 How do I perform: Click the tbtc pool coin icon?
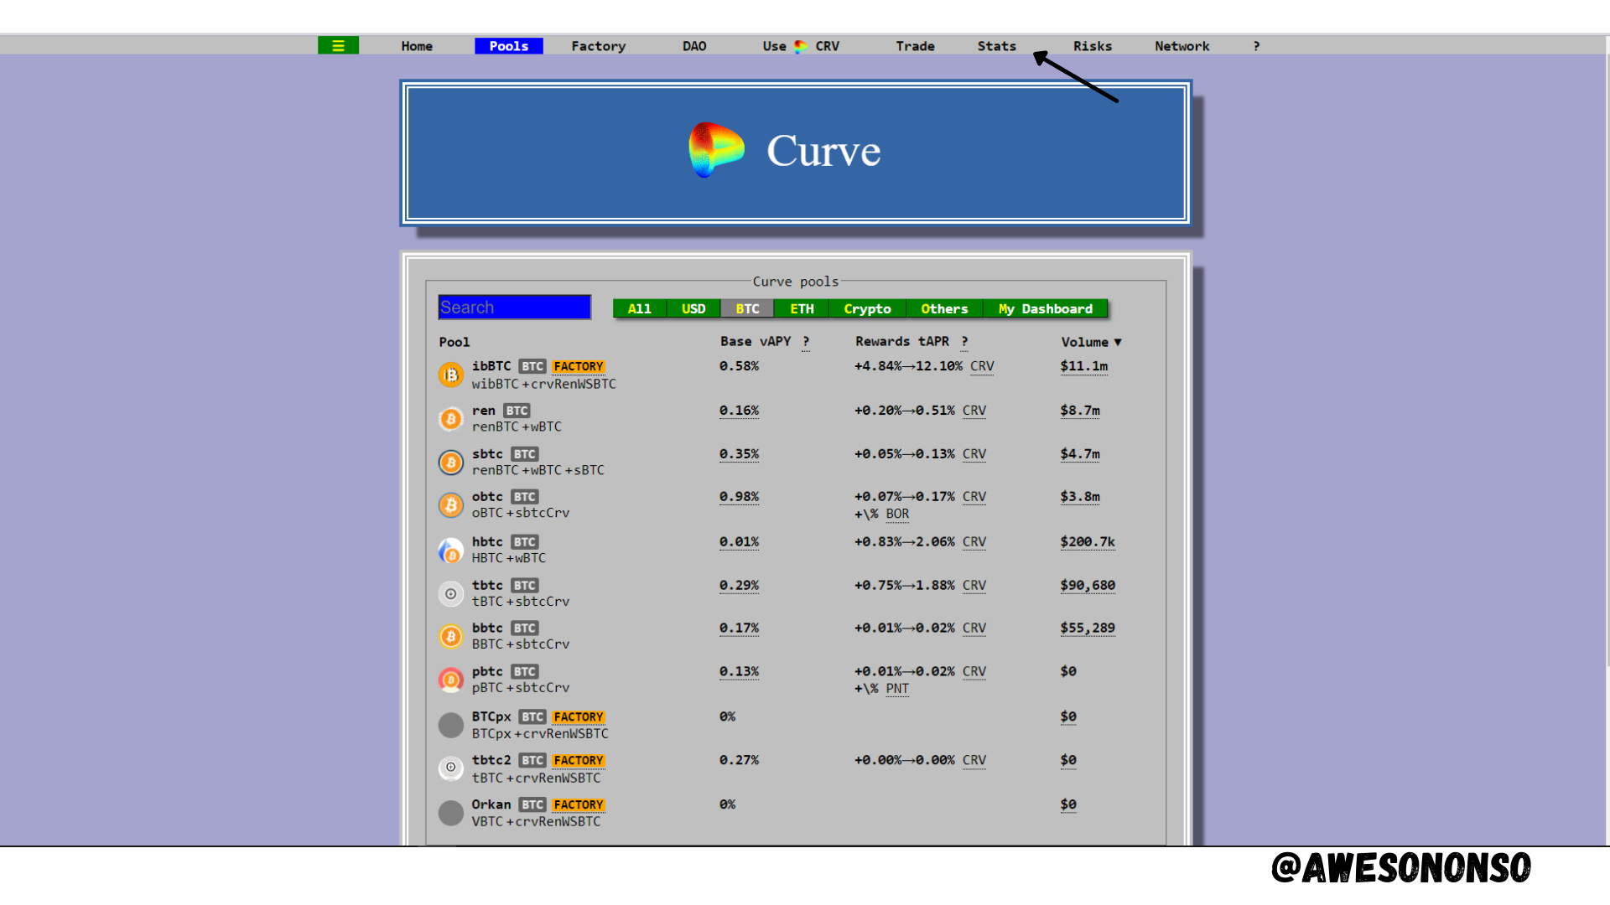coord(451,594)
